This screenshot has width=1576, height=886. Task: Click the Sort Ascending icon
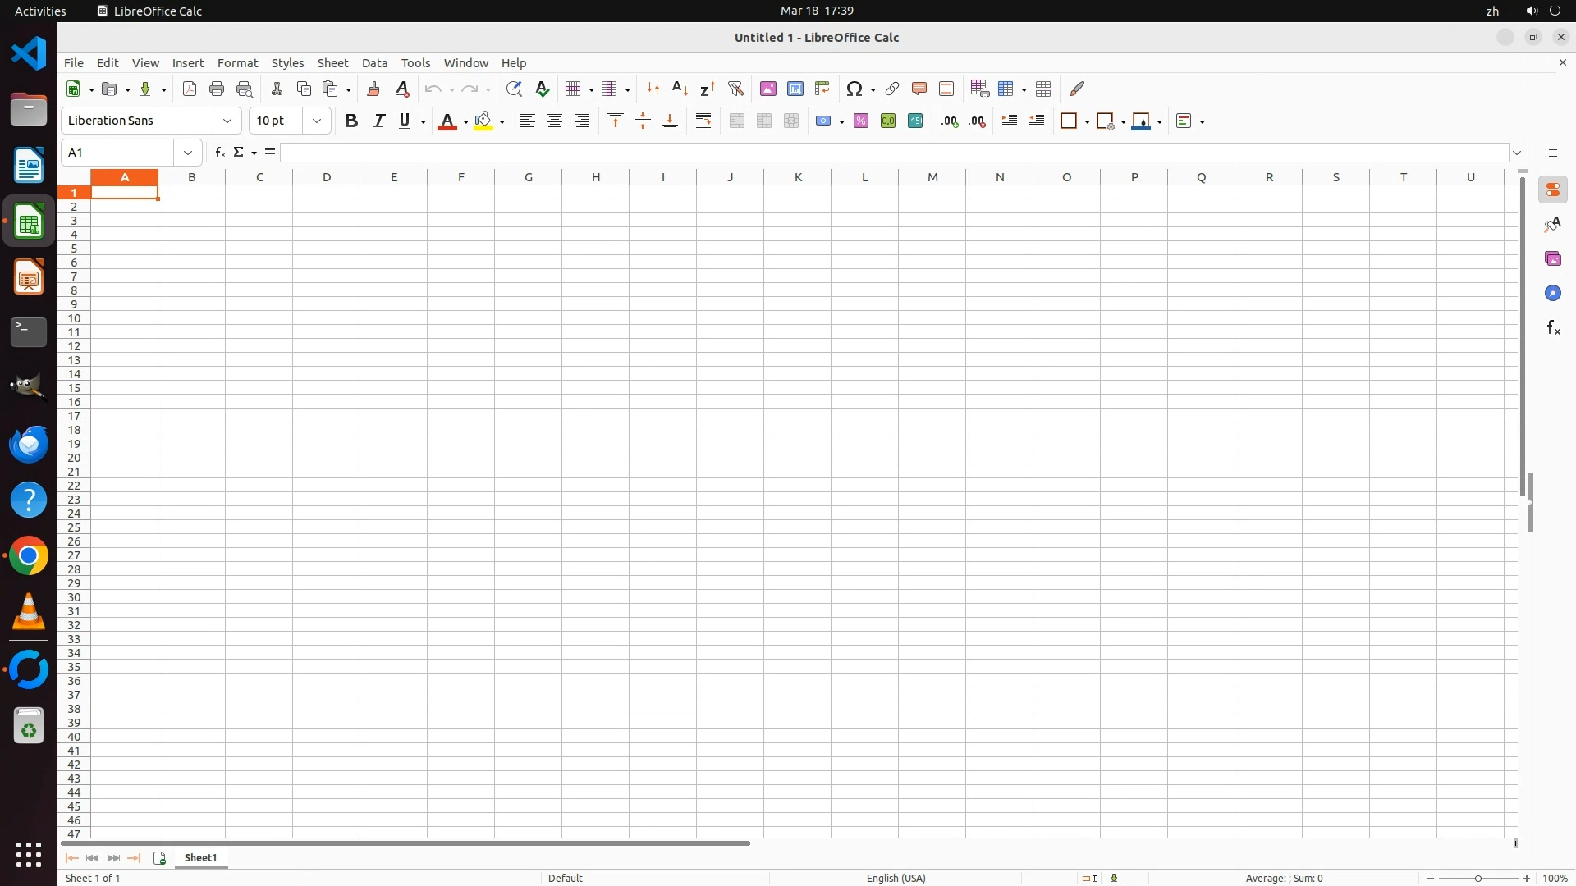[680, 89]
